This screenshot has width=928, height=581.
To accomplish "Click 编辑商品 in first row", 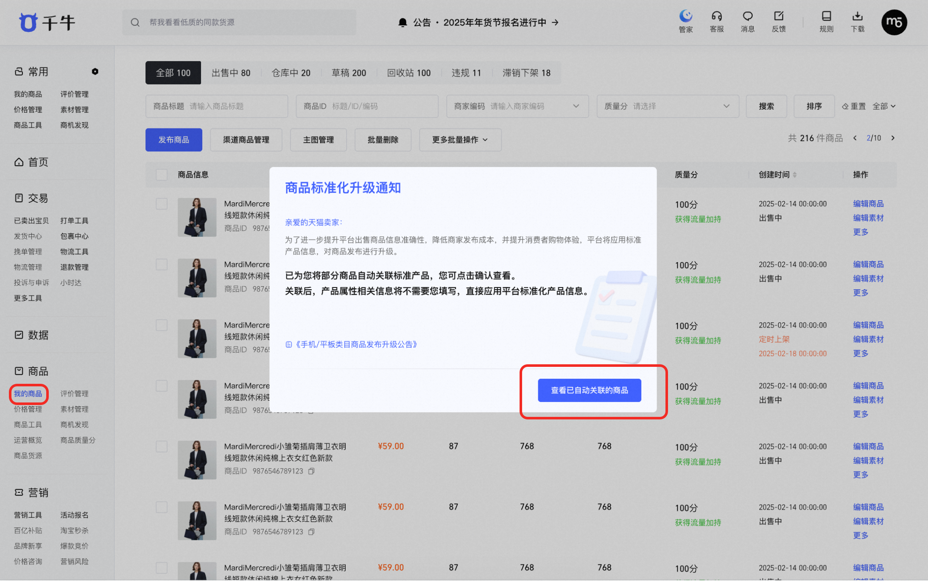I will (x=868, y=204).
